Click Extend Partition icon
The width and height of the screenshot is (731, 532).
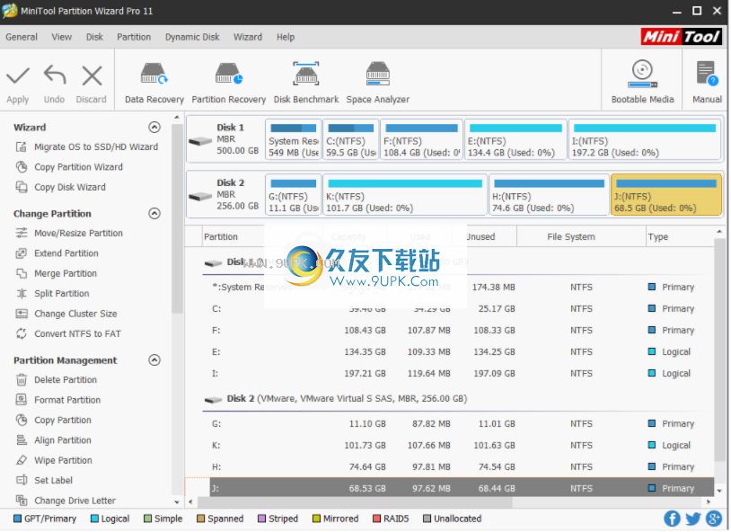click(22, 253)
